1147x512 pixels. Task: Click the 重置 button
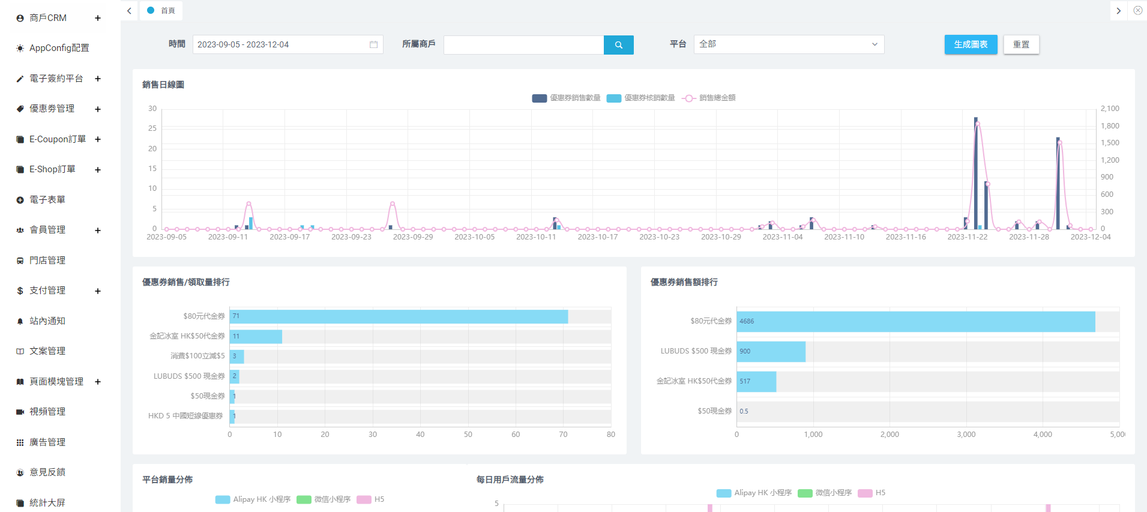point(1021,44)
